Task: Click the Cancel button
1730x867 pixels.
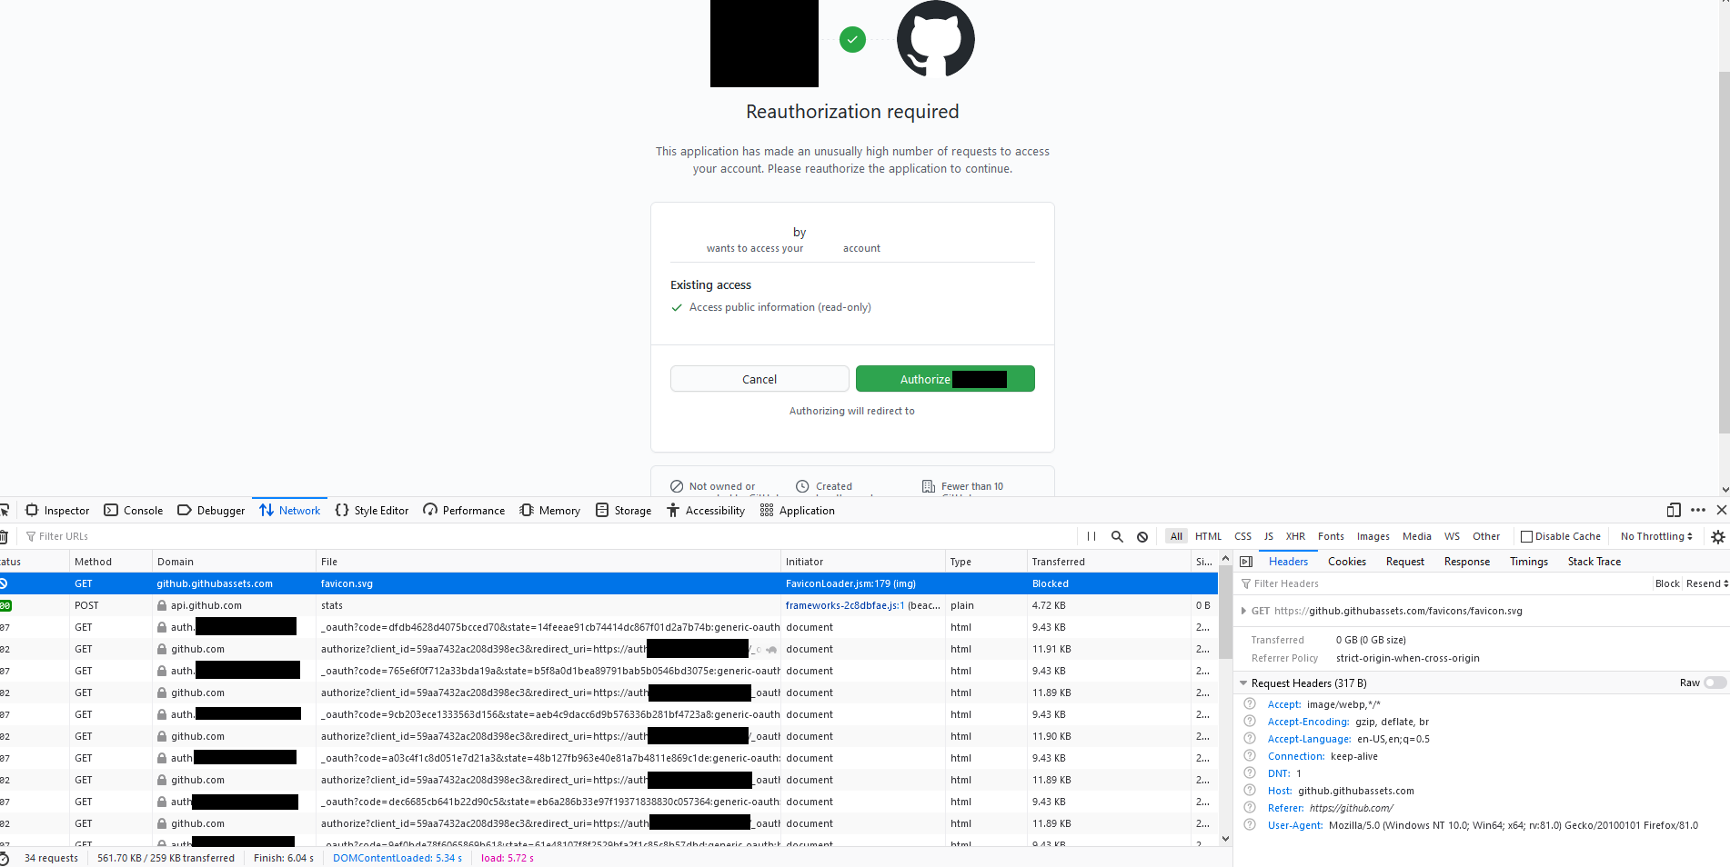Action: pos(759,378)
